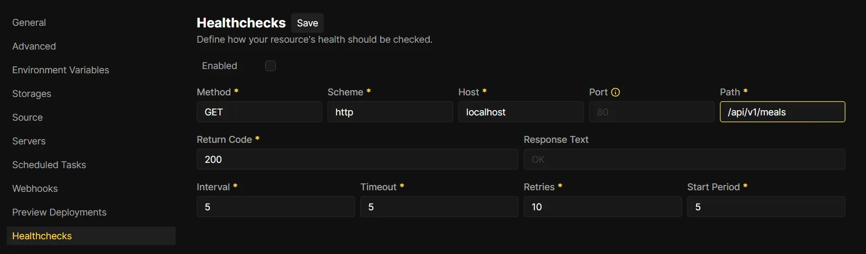Focus the Response Text input
This screenshot has width=866, height=254.
point(684,160)
